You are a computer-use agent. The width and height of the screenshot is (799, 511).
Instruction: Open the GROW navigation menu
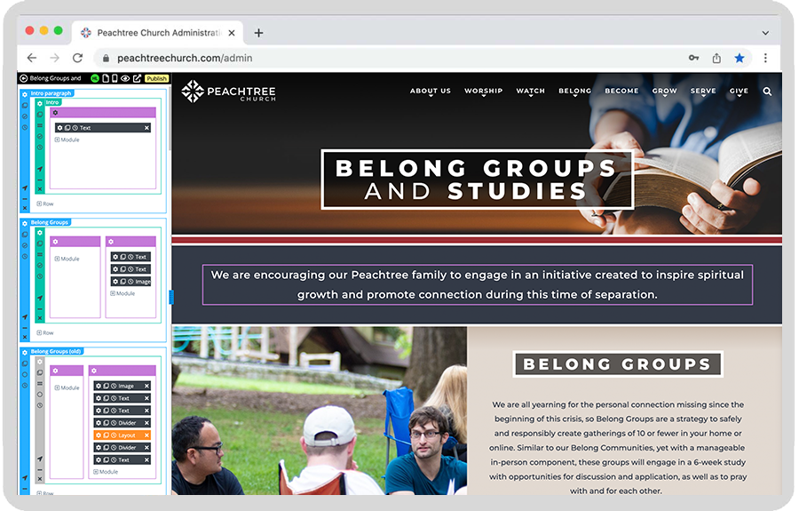tap(664, 92)
